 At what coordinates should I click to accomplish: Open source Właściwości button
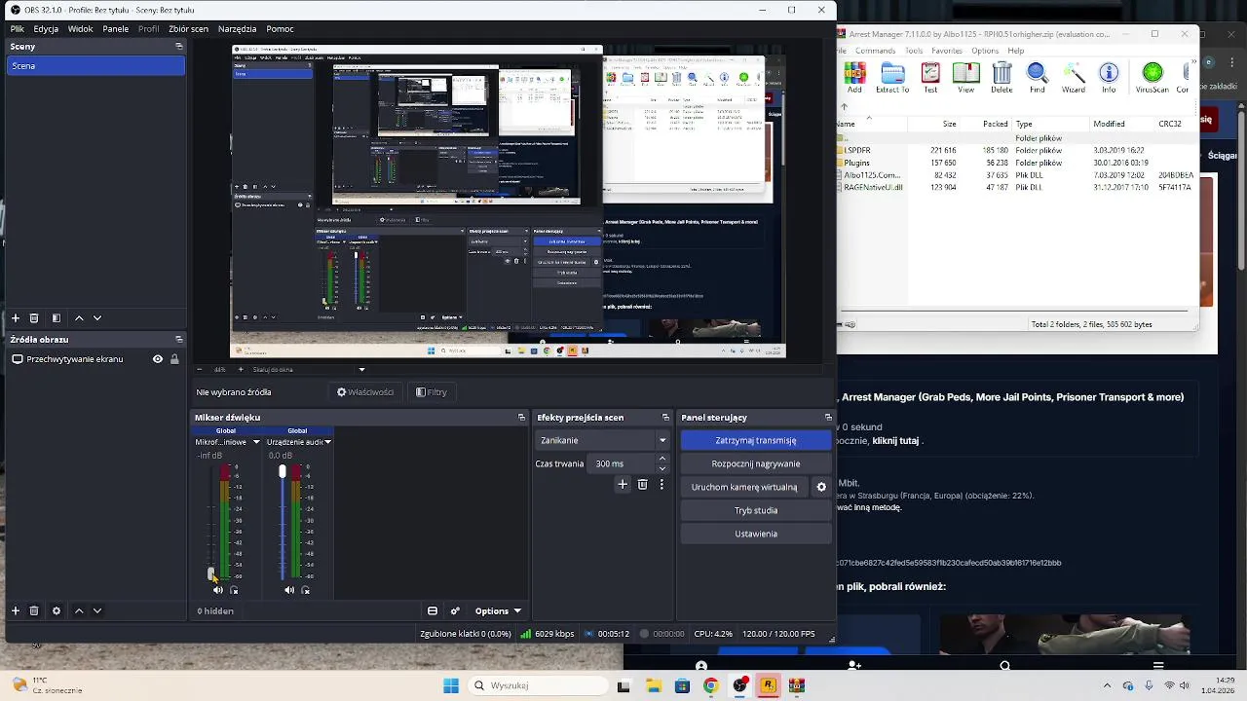[365, 392]
